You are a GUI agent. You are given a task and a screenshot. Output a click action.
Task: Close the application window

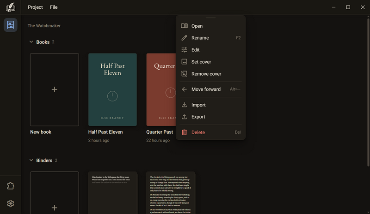point(363,7)
